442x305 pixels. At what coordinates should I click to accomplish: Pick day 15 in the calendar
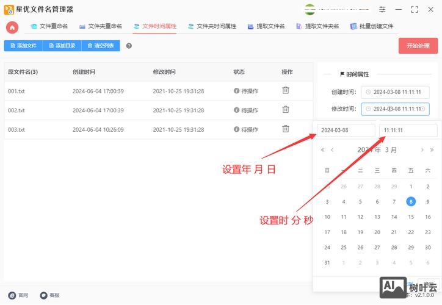pos(411,217)
